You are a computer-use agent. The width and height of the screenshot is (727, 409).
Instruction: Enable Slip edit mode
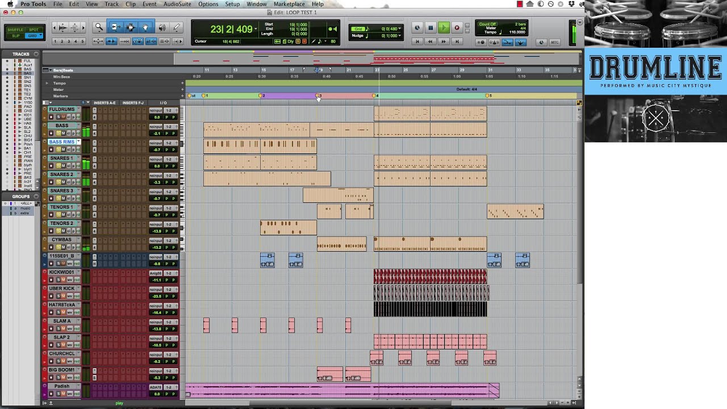(15, 36)
